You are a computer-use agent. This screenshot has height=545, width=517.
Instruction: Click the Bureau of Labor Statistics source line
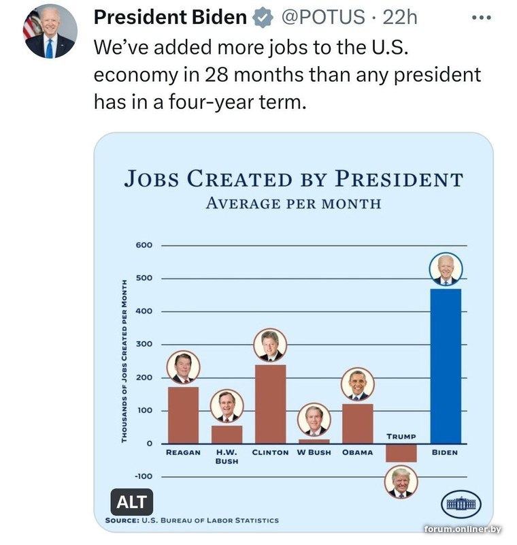pyautogui.click(x=192, y=520)
